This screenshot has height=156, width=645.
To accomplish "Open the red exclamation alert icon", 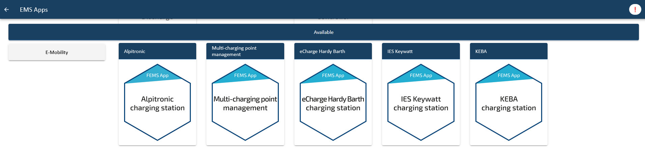I will coord(635,9).
